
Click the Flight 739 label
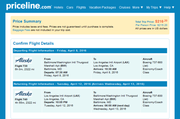pos(21,66)
